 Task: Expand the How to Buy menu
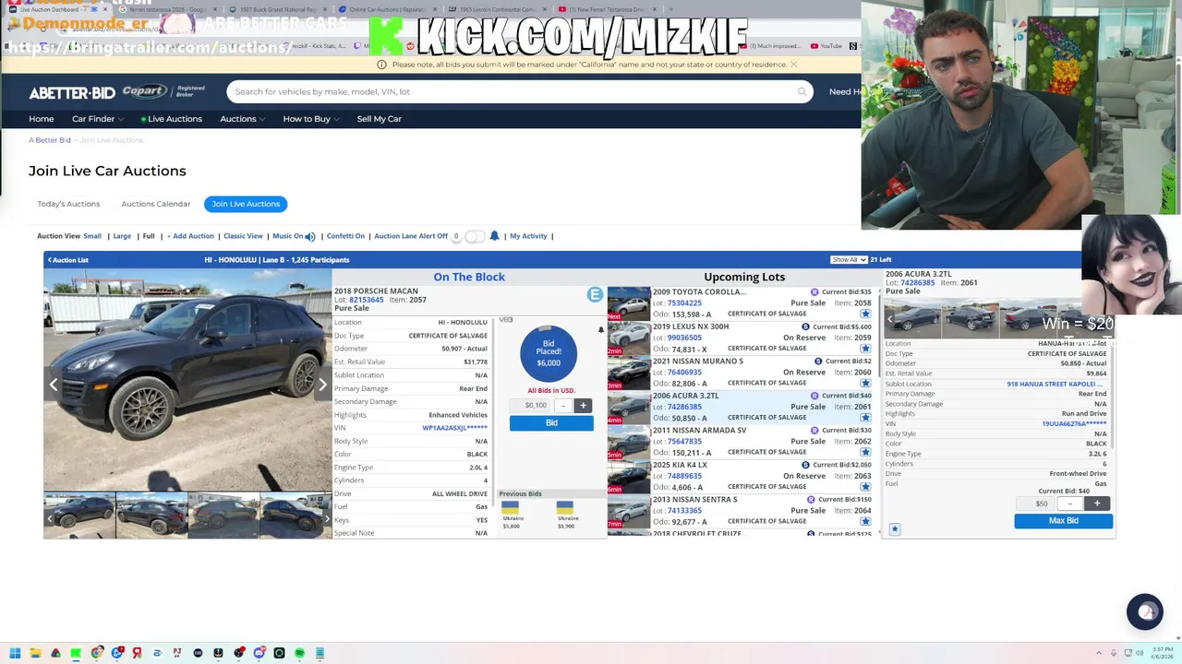coord(311,119)
